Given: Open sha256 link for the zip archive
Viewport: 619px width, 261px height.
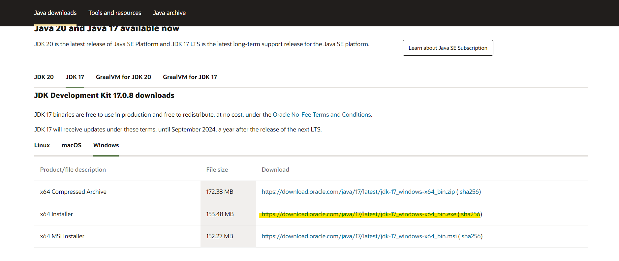Looking at the screenshot, I should (x=469, y=192).
